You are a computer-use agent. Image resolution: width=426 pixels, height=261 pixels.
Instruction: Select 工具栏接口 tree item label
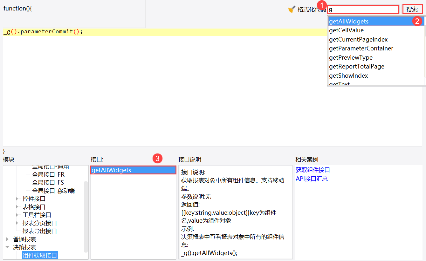click(x=37, y=215)
